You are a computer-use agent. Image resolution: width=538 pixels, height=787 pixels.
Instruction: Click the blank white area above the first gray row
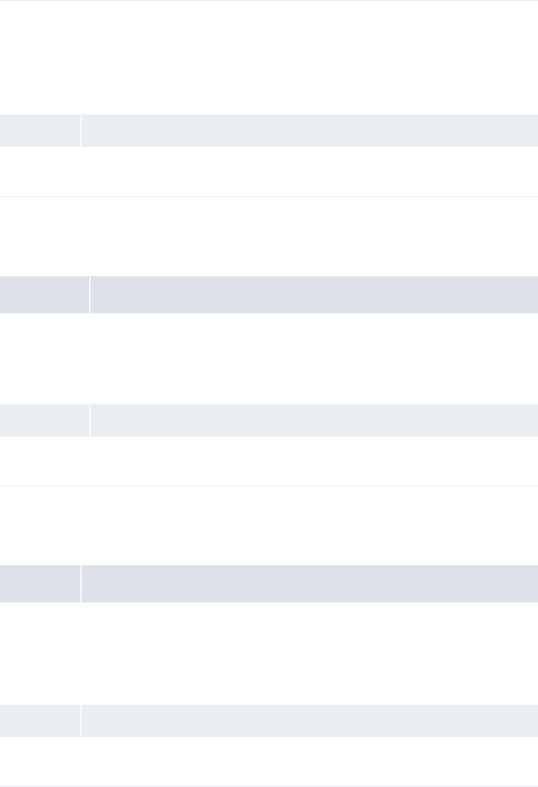coord(269,58)
